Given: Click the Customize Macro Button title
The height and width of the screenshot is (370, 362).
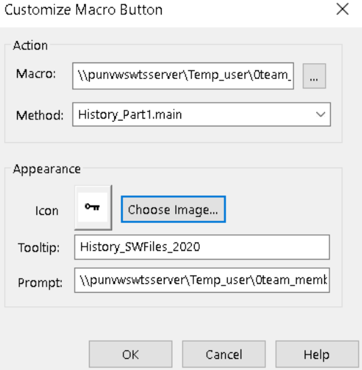Looking at the screenshot, I should click(84, 10).
